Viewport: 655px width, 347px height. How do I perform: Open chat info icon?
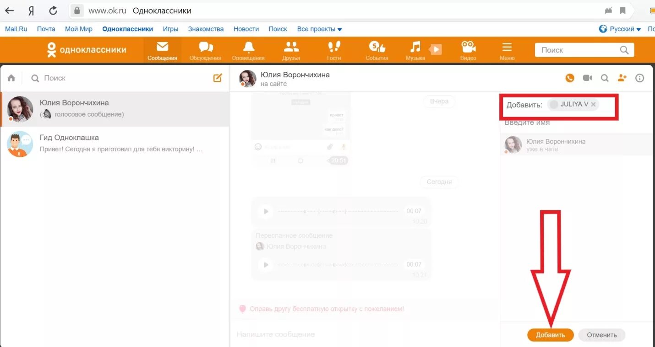tap(640, 78)
